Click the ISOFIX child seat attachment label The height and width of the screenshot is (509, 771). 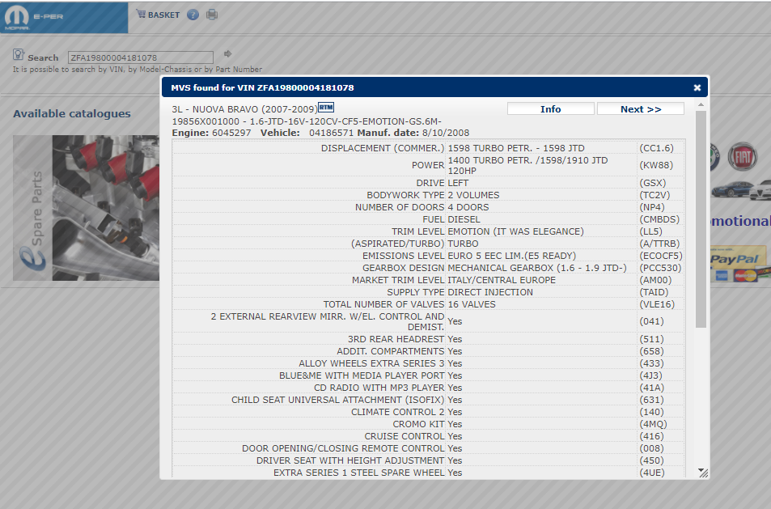point(338,400)
